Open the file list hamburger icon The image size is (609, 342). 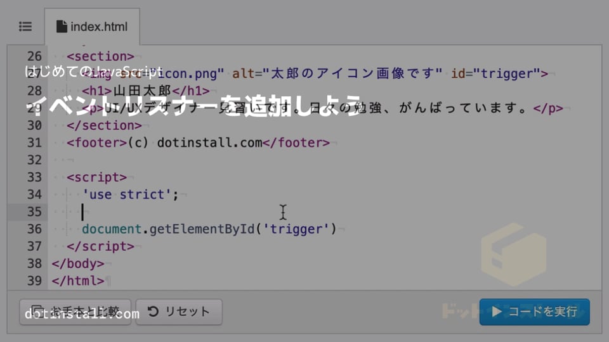pyautogui.click(x=25, y=27)
